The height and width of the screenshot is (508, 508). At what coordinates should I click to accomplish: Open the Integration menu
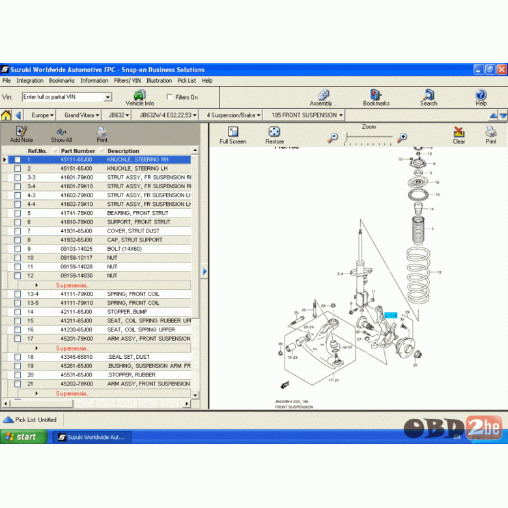30,81
